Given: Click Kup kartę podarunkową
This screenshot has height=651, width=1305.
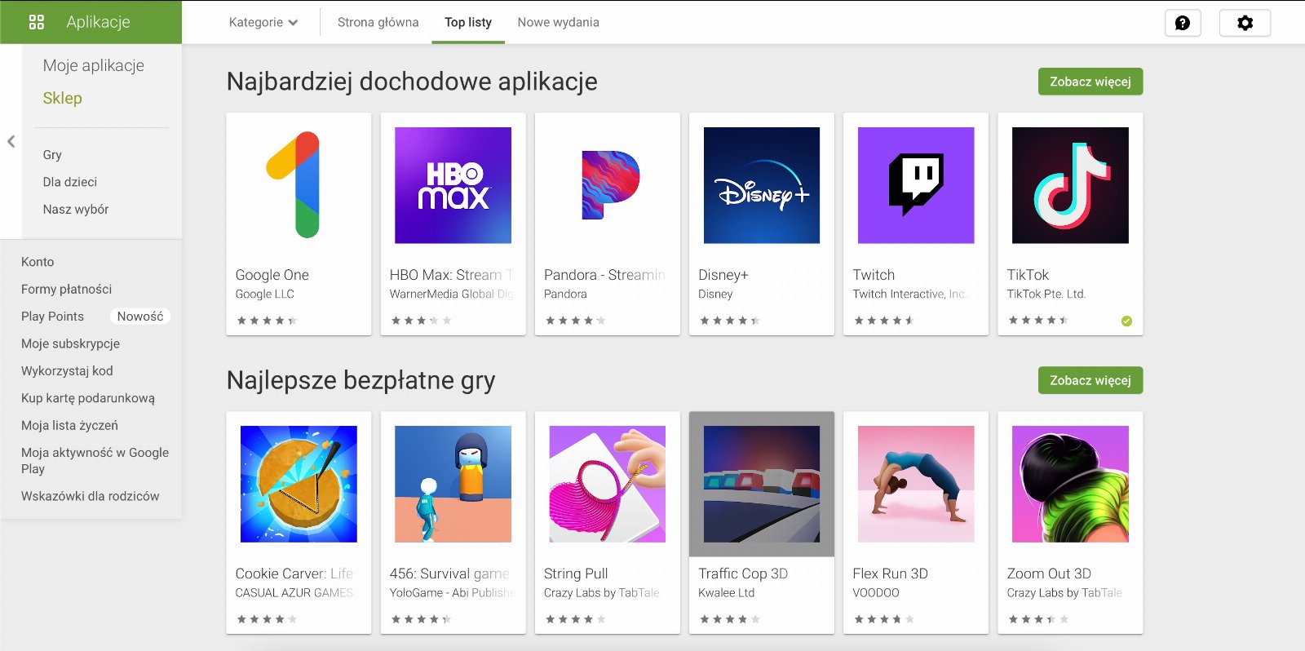Looking at the screenshot, I should click(87, 398).
